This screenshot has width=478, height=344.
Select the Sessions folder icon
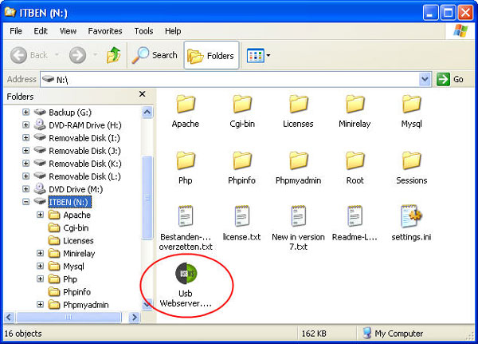click(x=412, y=160)
